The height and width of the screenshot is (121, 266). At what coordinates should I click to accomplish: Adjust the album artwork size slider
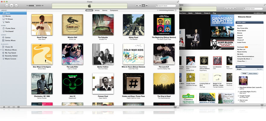point(167,11)
